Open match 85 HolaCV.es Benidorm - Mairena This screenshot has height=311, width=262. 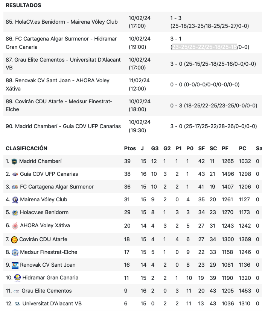coord(62,22)
